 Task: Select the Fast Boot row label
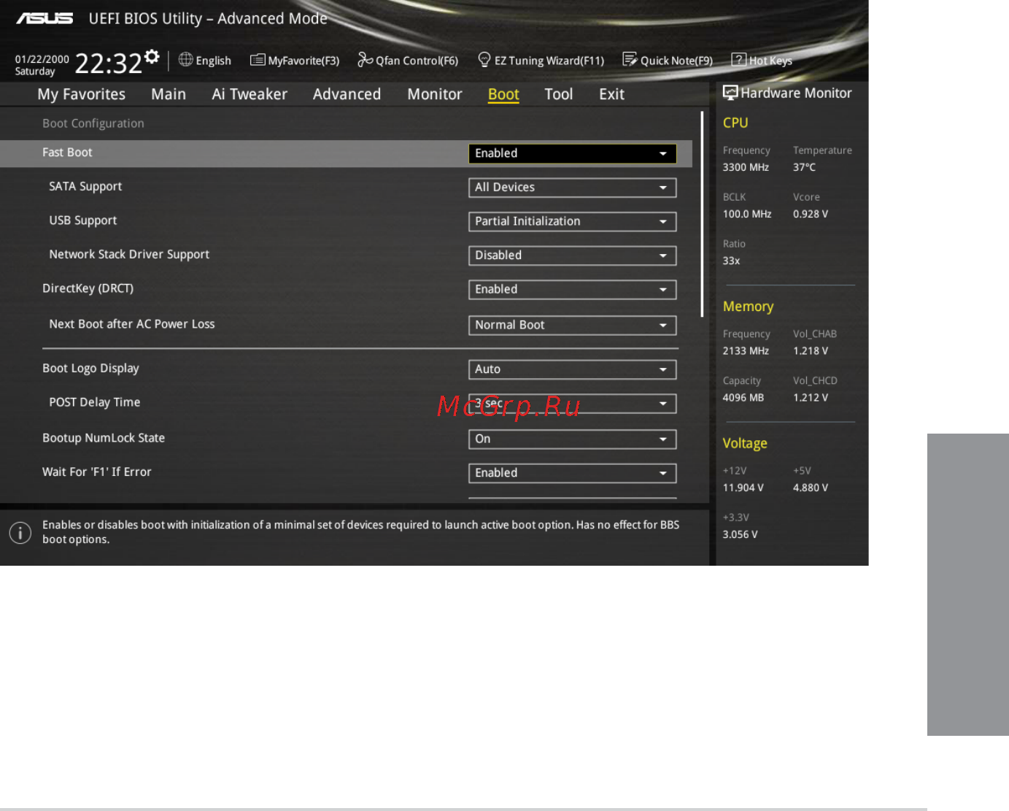click(x=67, y=153)
